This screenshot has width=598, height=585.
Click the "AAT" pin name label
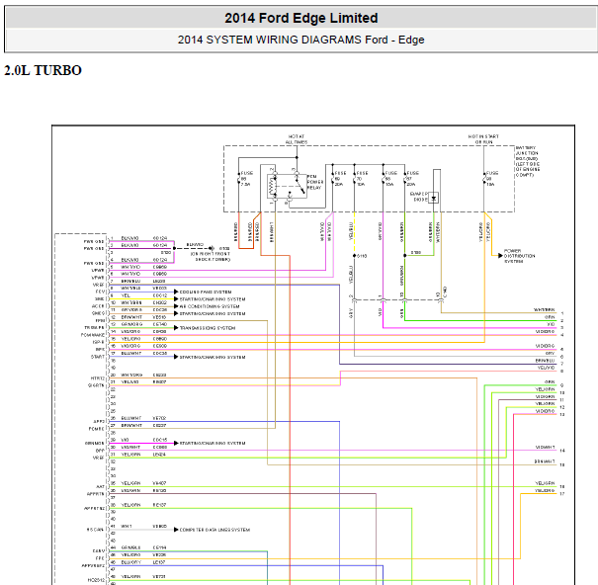coord(100,487)
